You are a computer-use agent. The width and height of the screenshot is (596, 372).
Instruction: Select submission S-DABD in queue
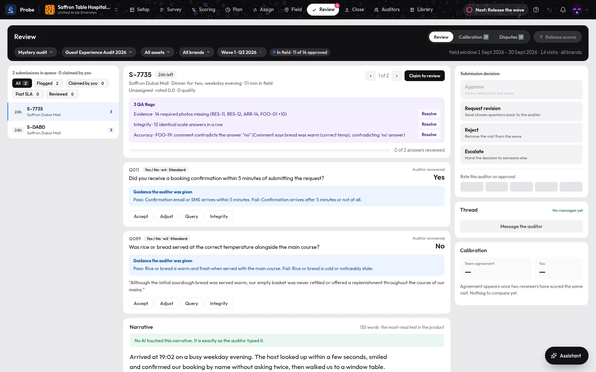pyautogui.click(x=63, y=130)
